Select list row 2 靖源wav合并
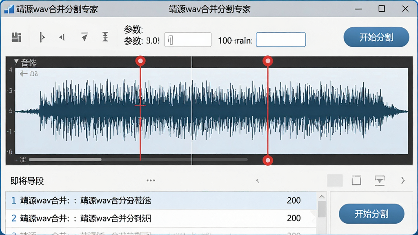418x235 pixels. pyautogui.click(x=161, y=218)
